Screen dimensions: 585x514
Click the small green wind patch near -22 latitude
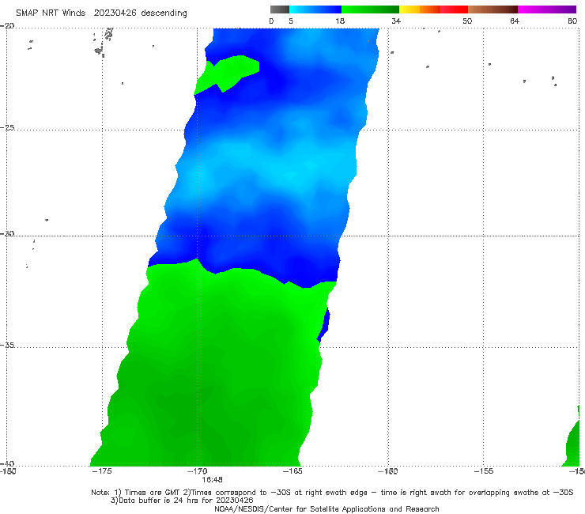[229, 72]
